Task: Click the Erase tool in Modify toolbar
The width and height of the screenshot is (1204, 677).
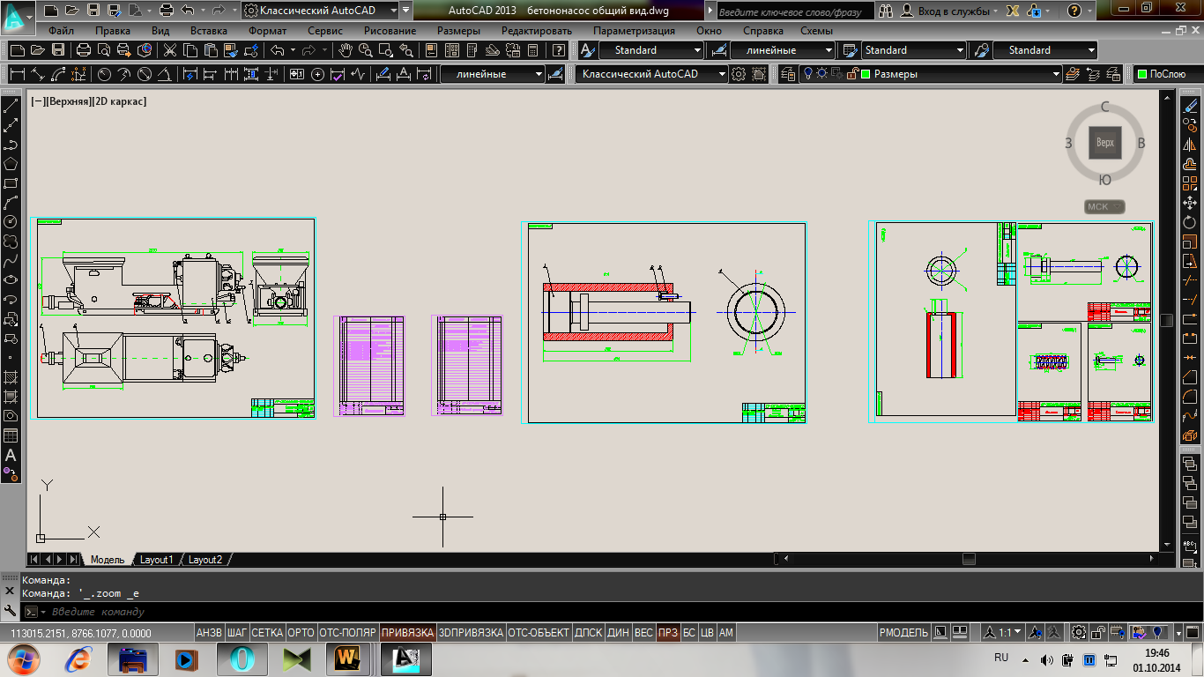Action: click(x=1190, y=106)
